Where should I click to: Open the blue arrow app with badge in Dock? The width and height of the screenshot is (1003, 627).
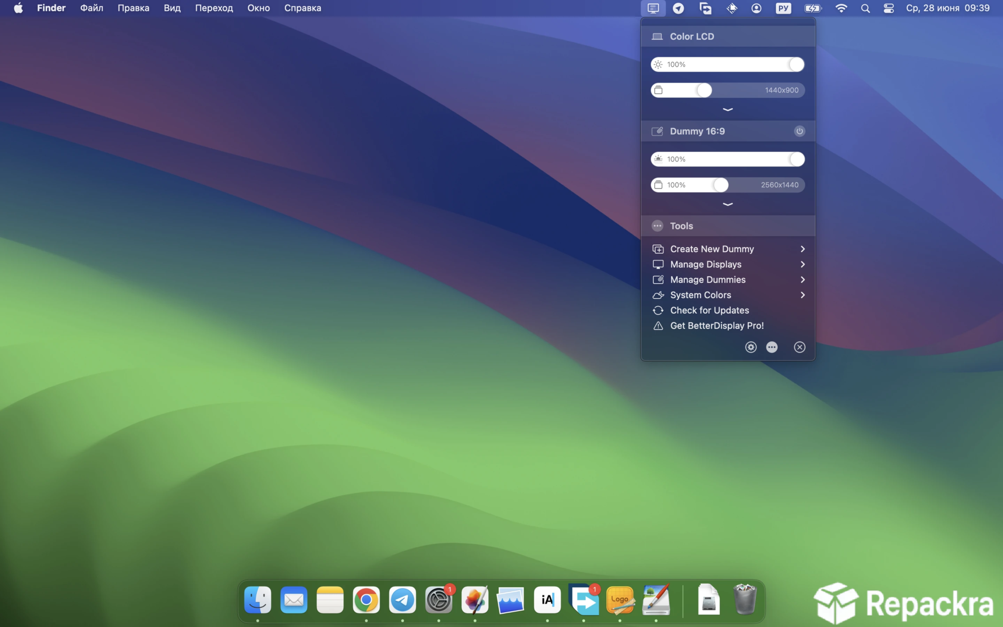(x=584, y=600)
